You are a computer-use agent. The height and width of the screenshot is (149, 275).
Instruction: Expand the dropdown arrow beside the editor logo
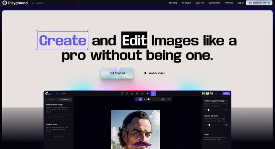point(52,93)
